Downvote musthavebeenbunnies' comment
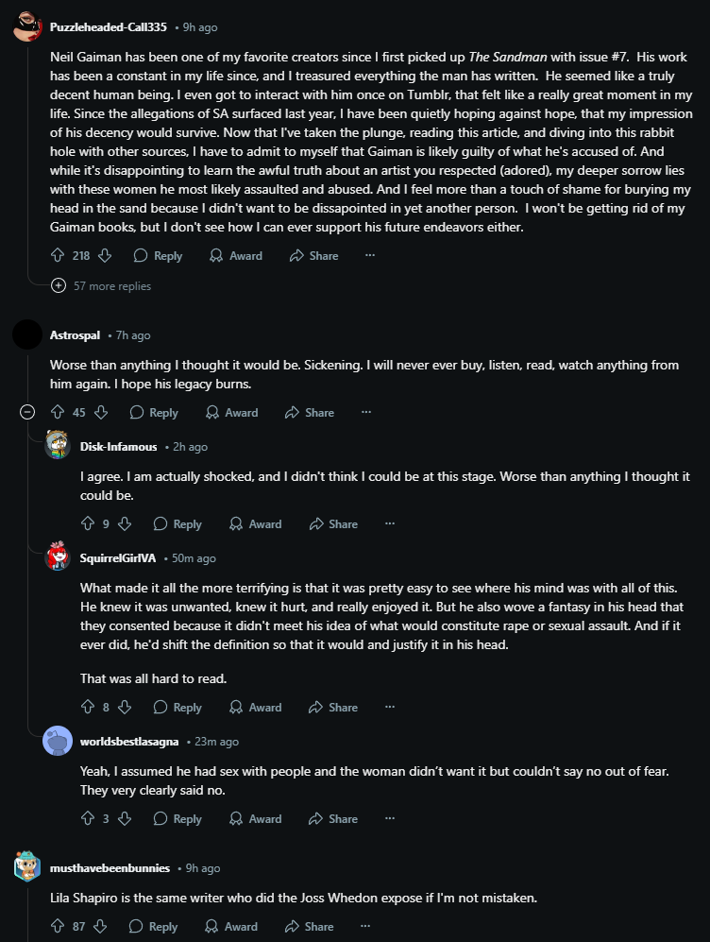The height and width of the screenshot is (942, 710). pyautogui.click(x=100, y=926)
